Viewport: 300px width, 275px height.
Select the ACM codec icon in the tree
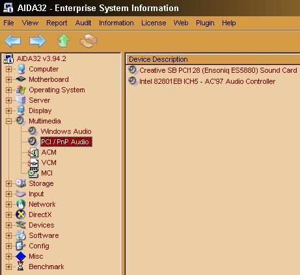tap(33, 152)
